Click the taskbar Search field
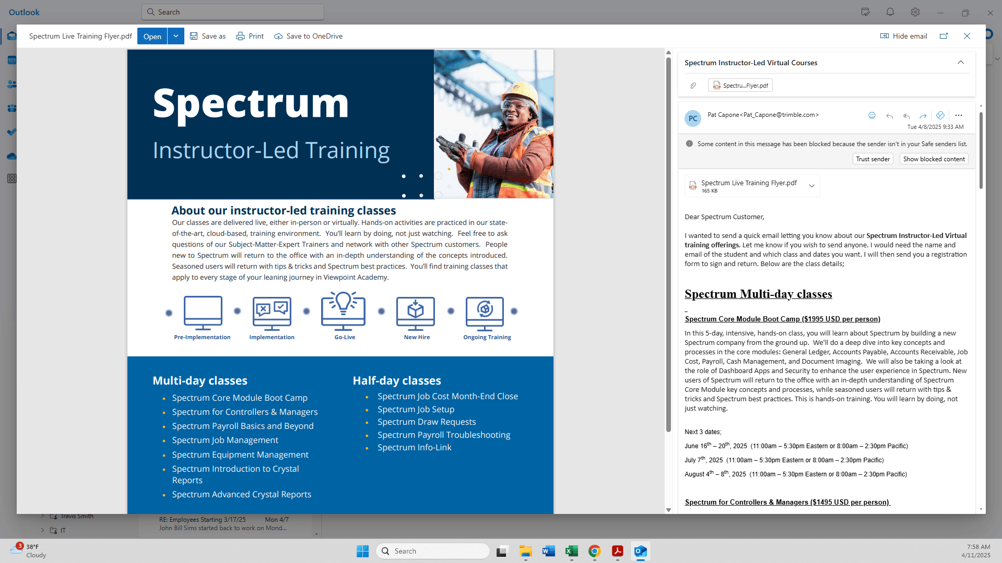 432,551
